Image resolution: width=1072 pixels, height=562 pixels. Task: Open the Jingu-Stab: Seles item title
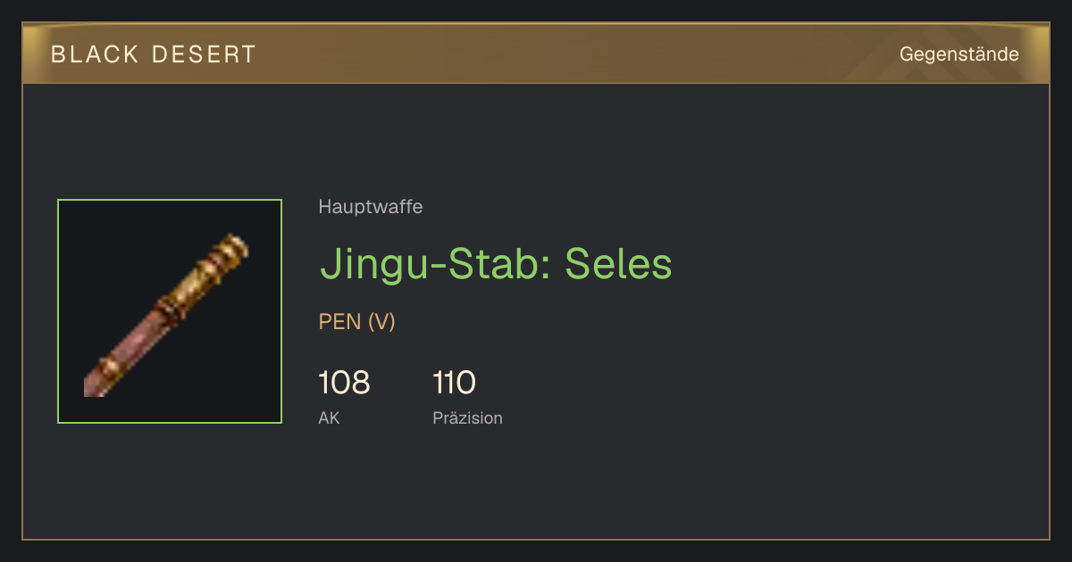click(496, 264)
